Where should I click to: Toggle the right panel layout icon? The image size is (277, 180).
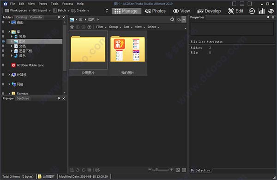250,4
